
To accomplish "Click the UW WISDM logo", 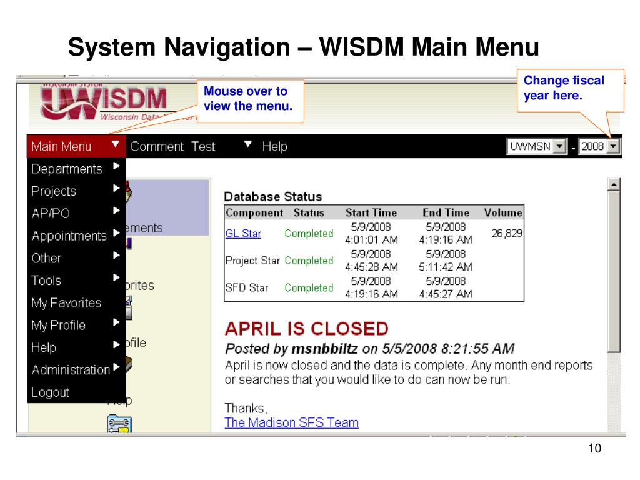I will click(x=104, y=102).
